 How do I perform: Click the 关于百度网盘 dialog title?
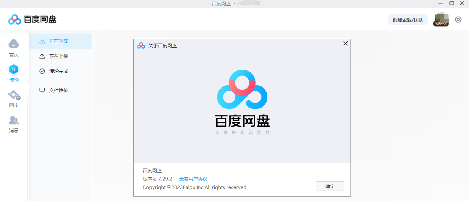(163, 46)
